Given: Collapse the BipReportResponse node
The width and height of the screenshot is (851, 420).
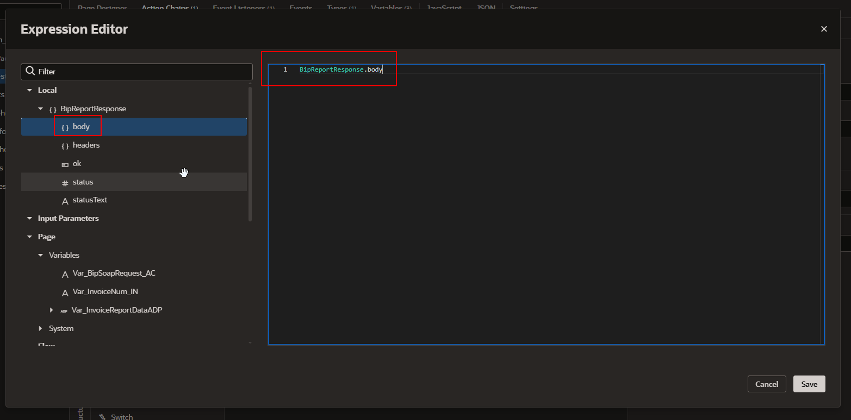Looking at the screenshot, I should click(x=40, y=109).
